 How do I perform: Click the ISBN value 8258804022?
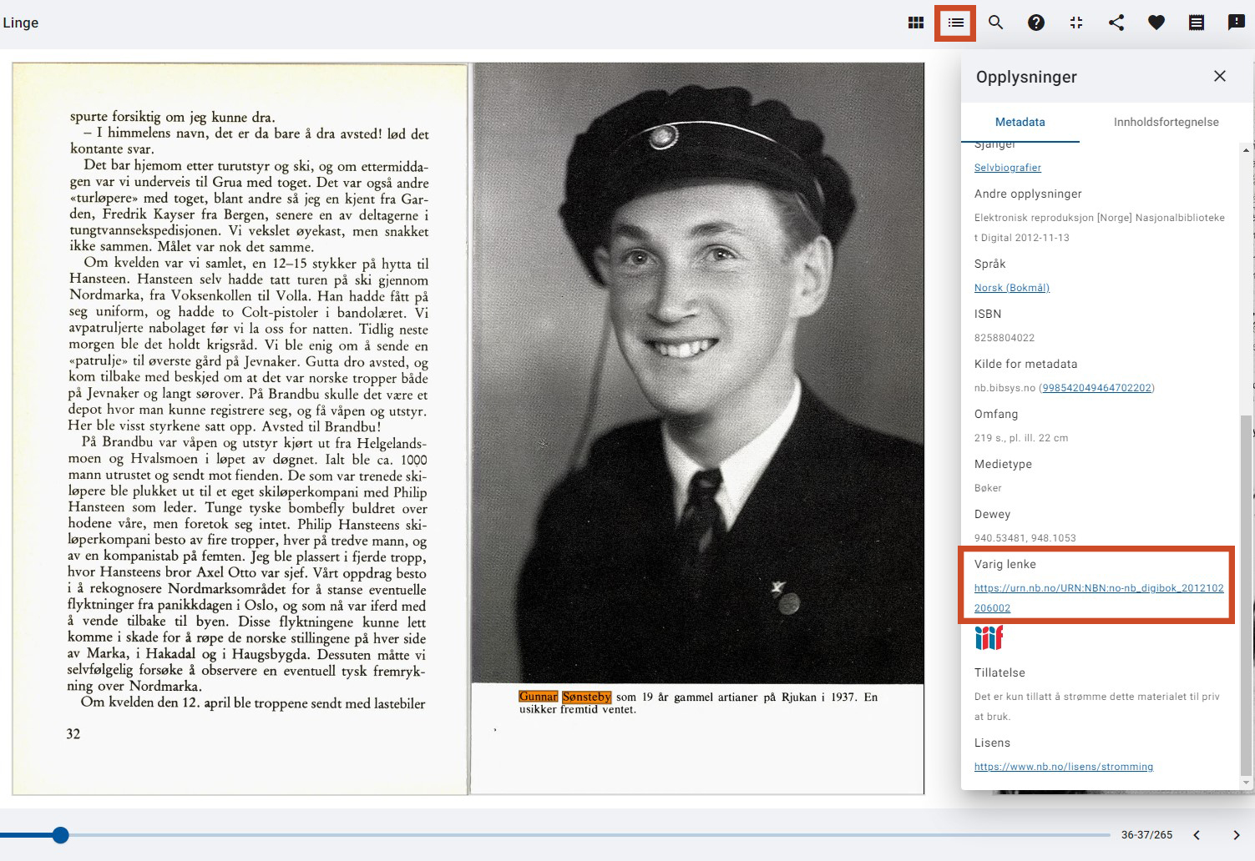point(1005,338)
